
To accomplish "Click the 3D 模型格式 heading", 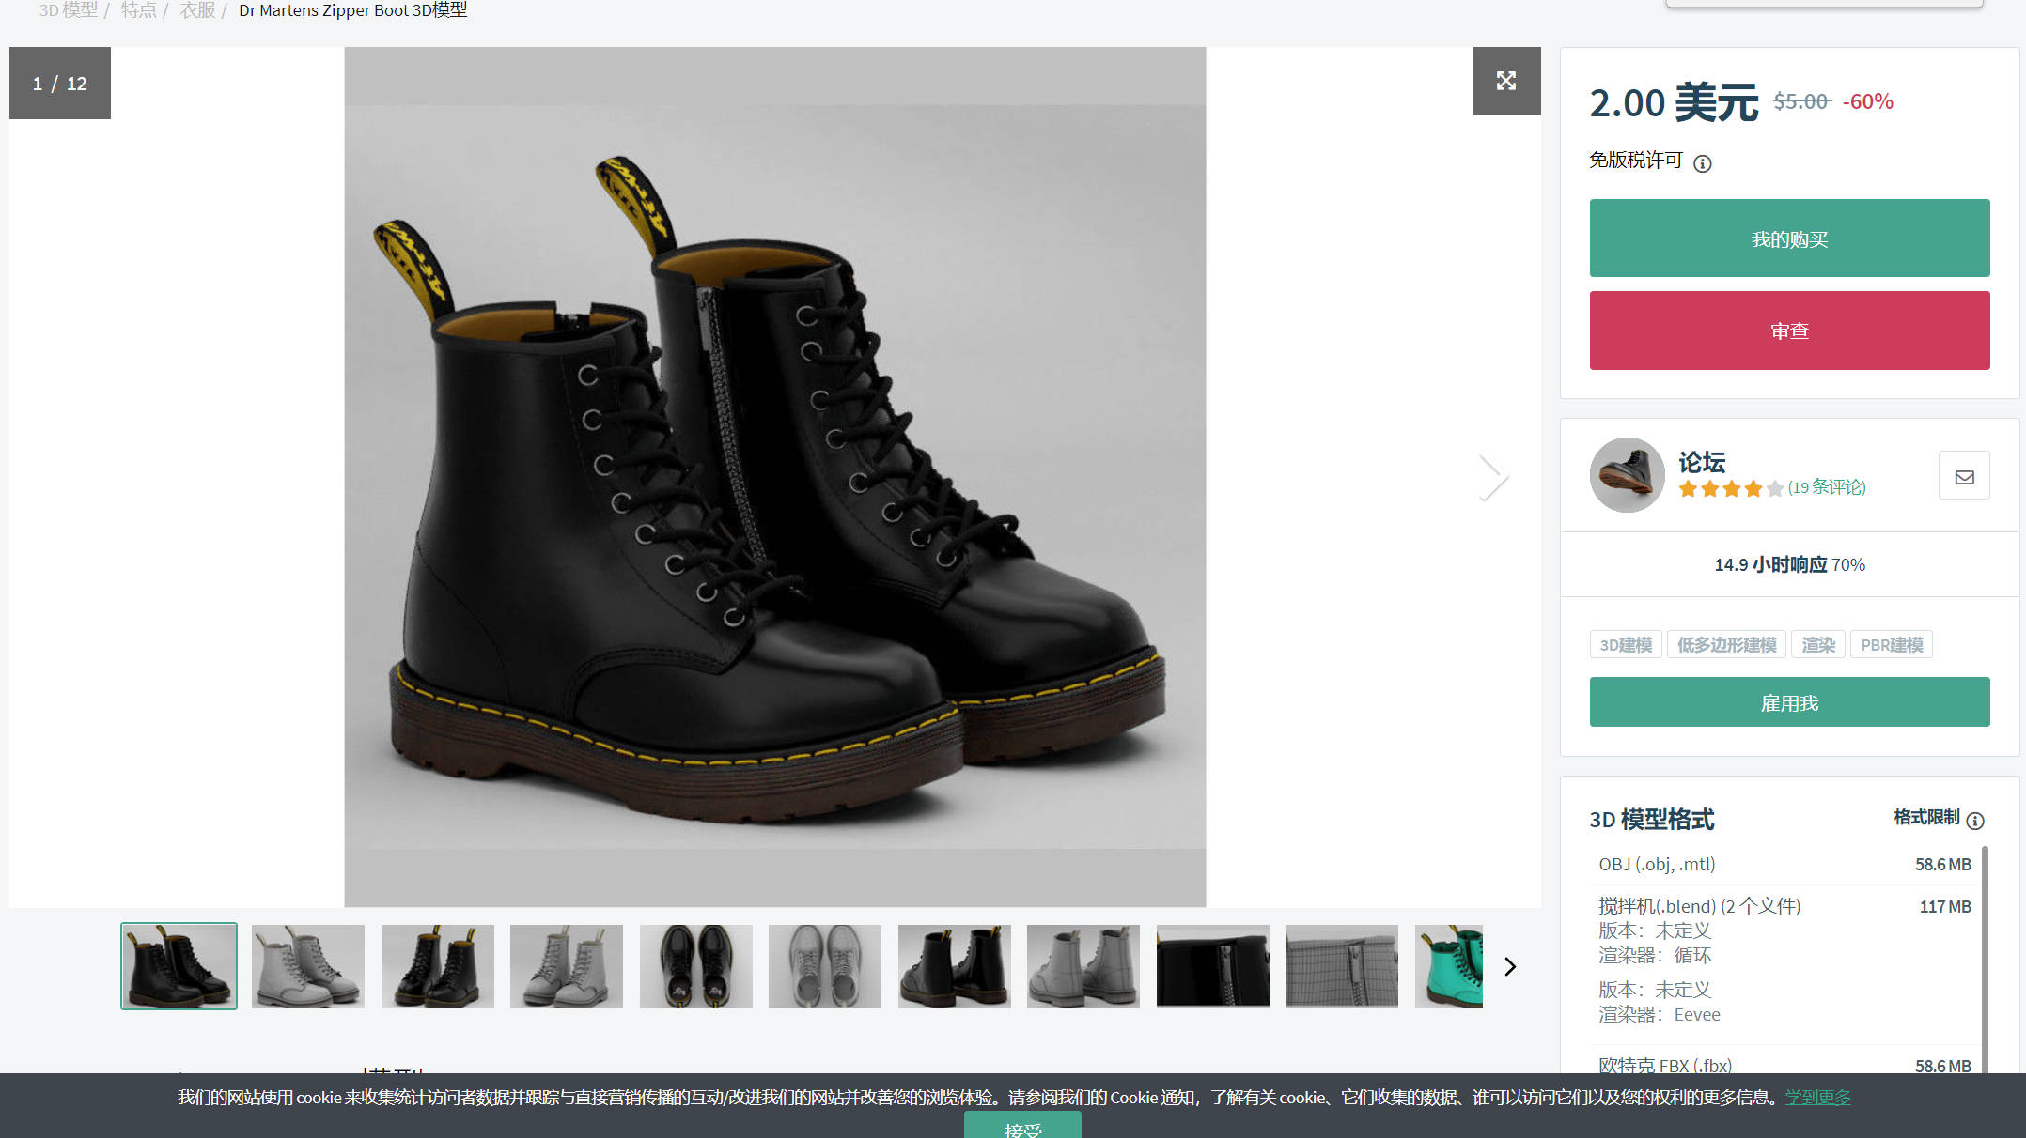I will (1652, 820).
